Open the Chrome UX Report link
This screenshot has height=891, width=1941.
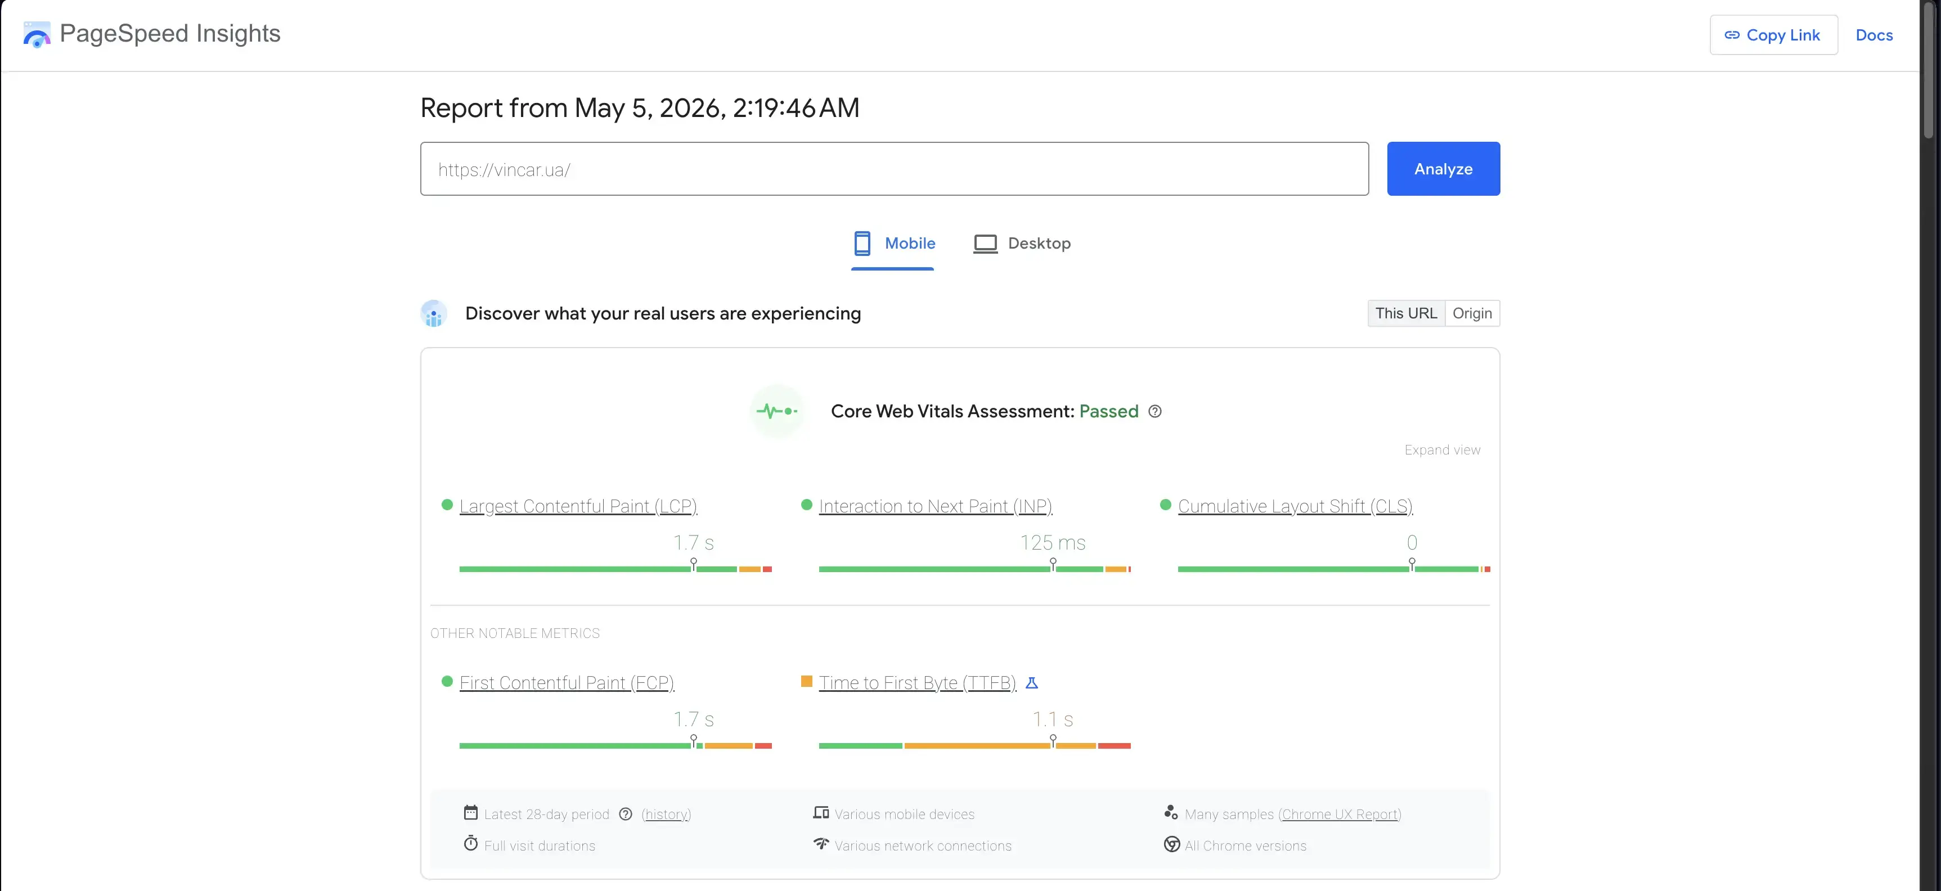1340,814
